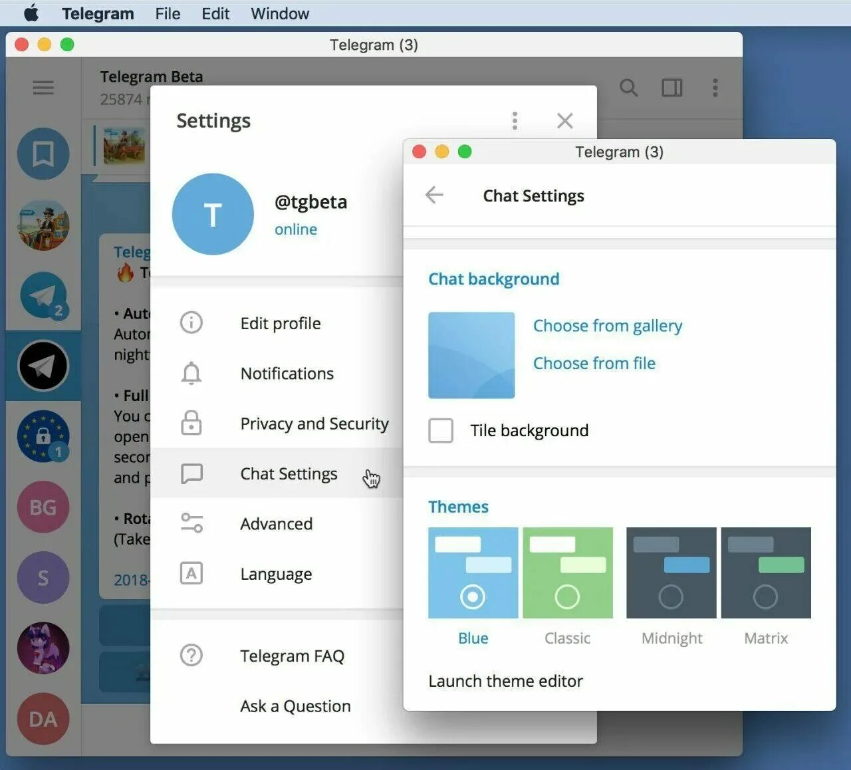The width and height of the screenshot is (851, 770).
Task: Select the black Telegram Beta chat icon
Action: click(x=43, y=366)
